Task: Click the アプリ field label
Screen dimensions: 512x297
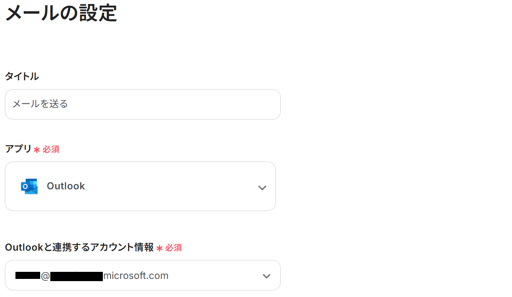Action: (18, 149)
